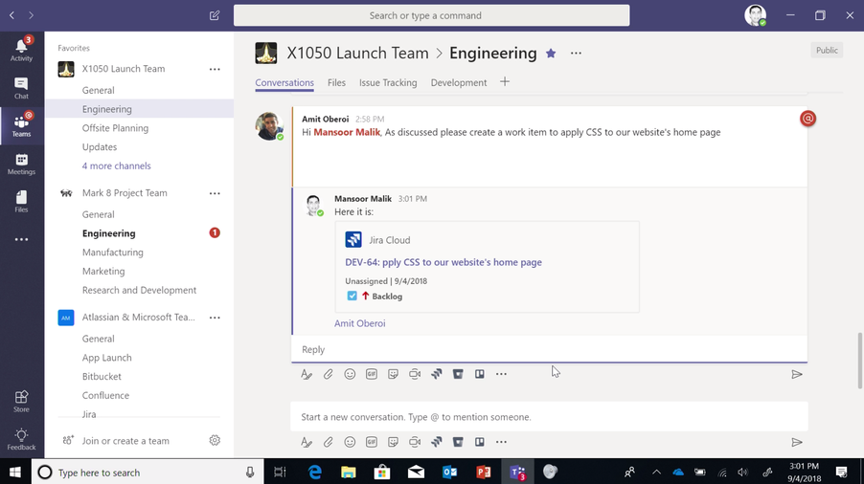Viewport: 864px width, 484px height.
Task: Attach a file in reply toolbar
Action: (328, 374)
